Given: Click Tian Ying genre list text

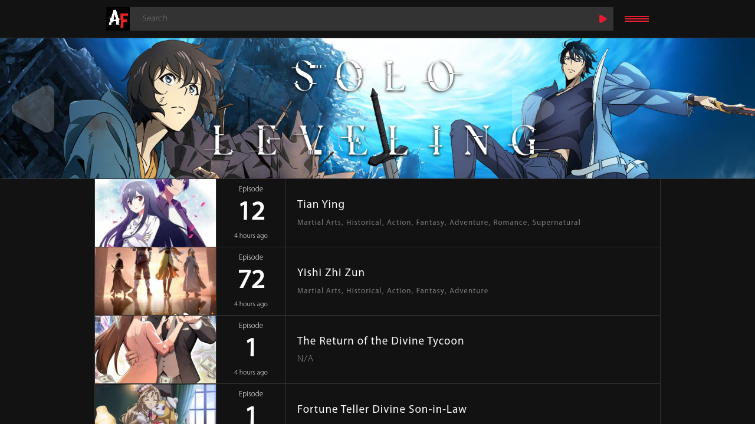Looking at the screenshot, I should click(x=439, y=223).
